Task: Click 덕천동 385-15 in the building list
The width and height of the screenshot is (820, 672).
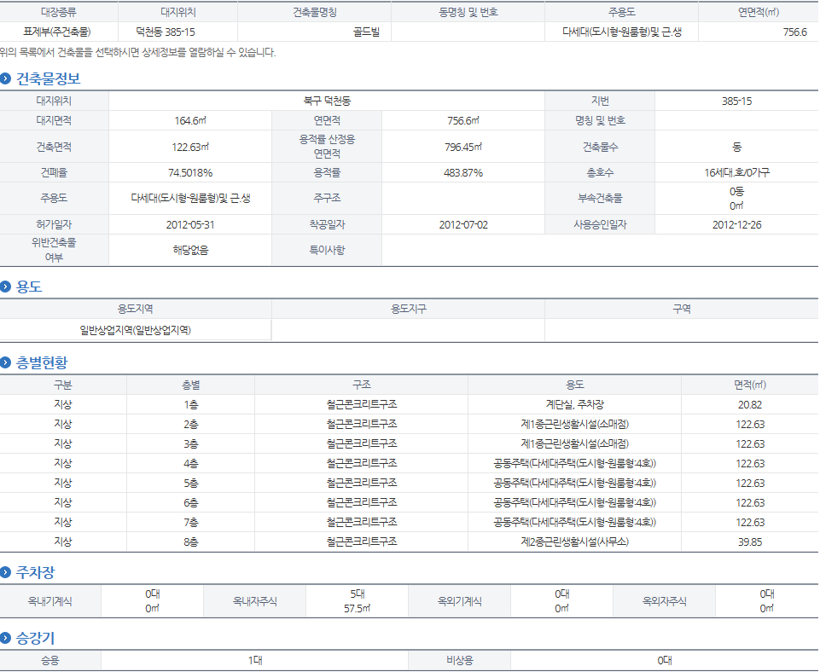Action: pos(166,32)
